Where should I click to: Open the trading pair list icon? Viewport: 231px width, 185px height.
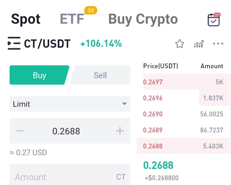coord(14,43)
